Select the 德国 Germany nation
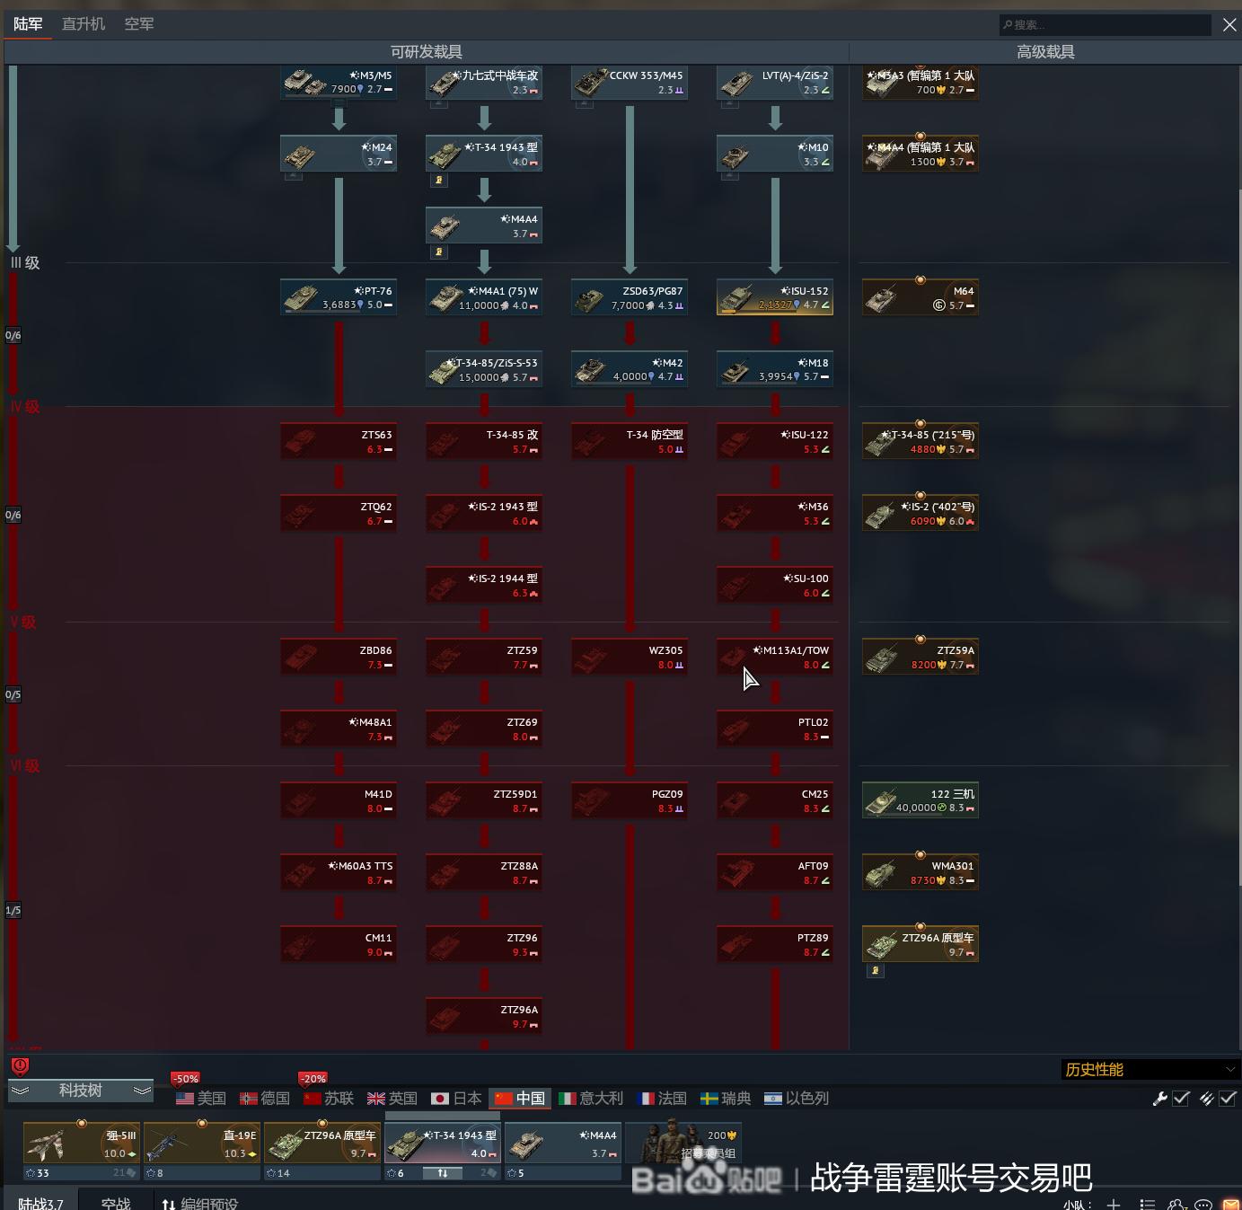 tap(265, 1098)
